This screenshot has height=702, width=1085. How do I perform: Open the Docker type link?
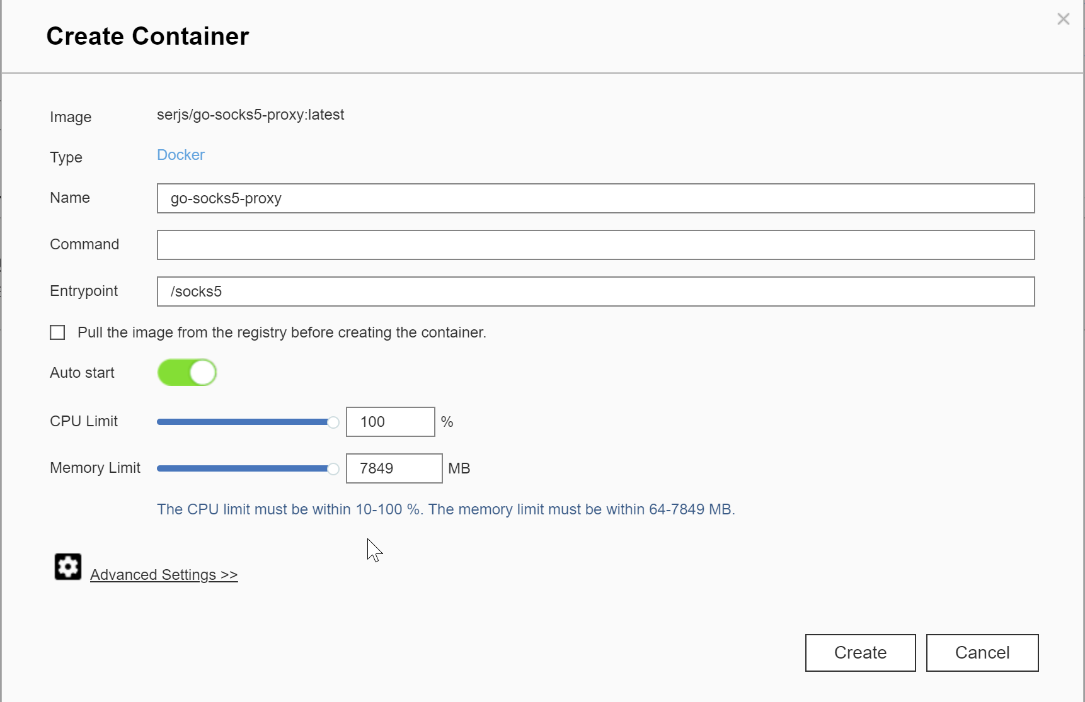coord(180,155)
